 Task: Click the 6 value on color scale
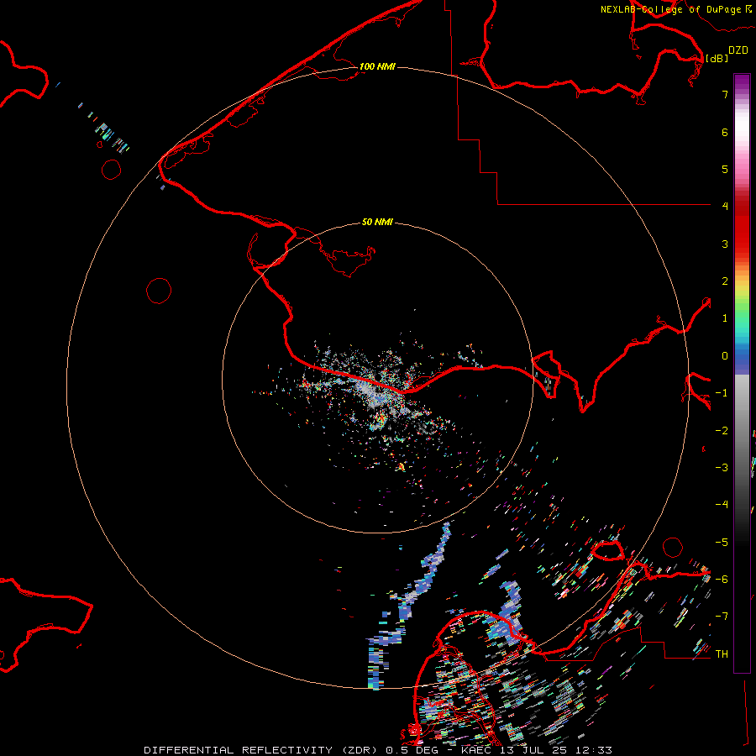click(x=725, y=132)
